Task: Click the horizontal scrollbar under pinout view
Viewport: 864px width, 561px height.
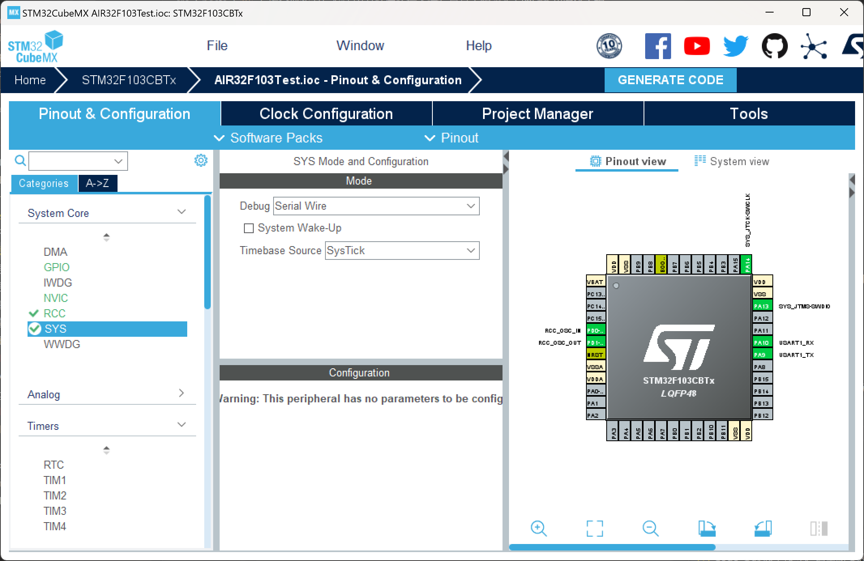Action: 612,547
